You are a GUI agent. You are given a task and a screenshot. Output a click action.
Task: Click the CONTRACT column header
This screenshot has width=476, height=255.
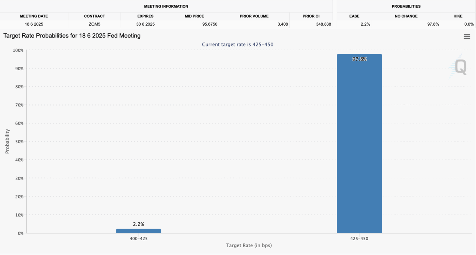[94, 16]
